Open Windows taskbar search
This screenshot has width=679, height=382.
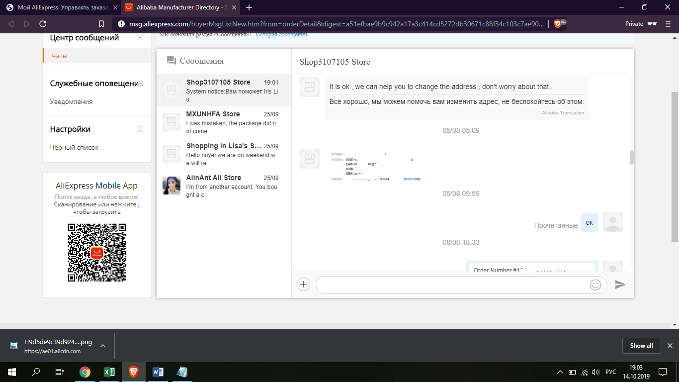pos(36,372)
